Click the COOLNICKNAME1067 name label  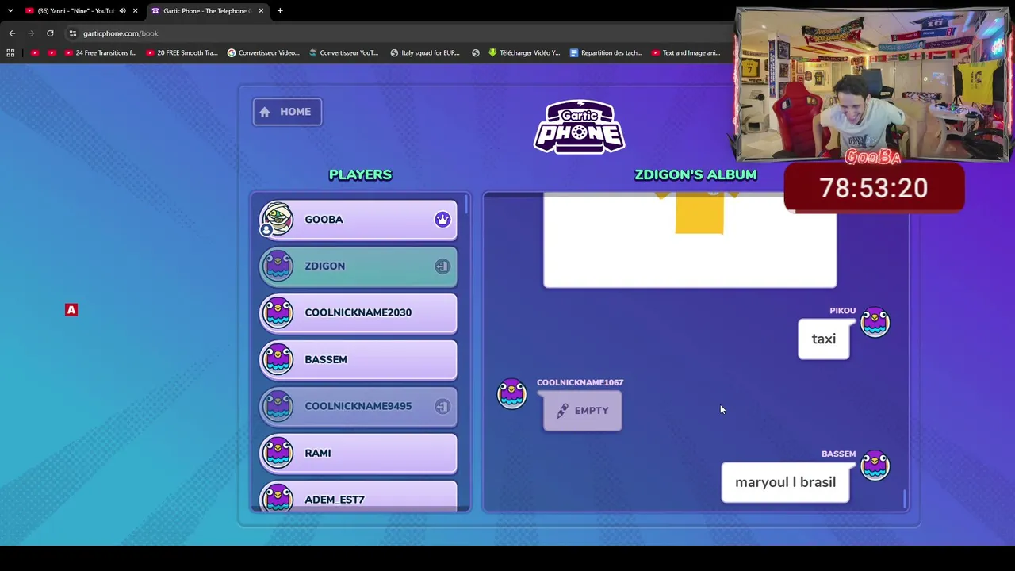(x=580, y=382)
